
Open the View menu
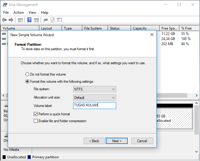coord(32,13)
